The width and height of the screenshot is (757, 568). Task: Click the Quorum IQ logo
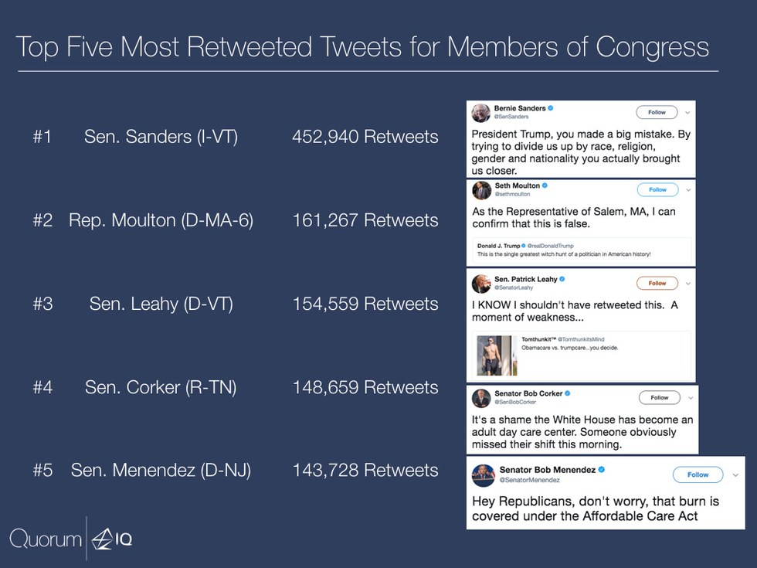pyautogui.click(x=71, y=539)
